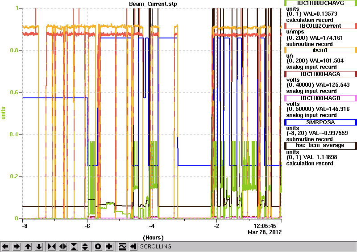357x252 pixels.
Task: Select the IBC1H00MAGB curve legend header
Action: tap(320, 98)
